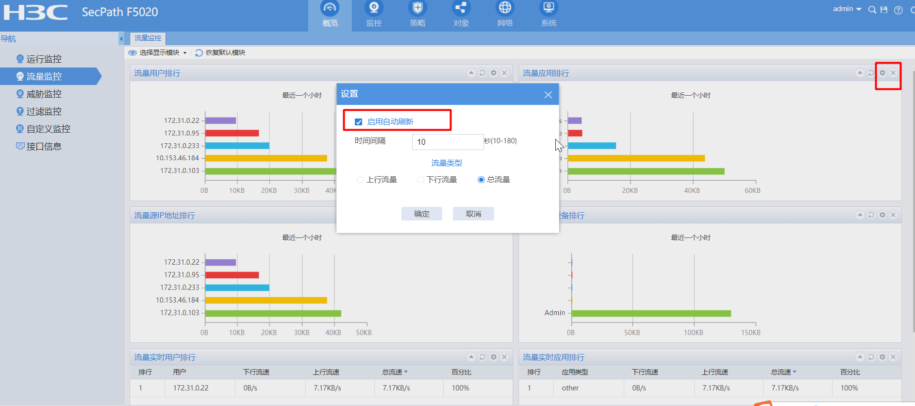
Task: Click the 'other' application type cell
Action: [x=570, y=388]
